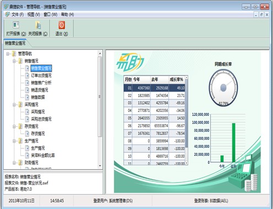This screenshot has height=209, width=273.
Task: Click the 去年 column header
Action: (x=159, y=79)
